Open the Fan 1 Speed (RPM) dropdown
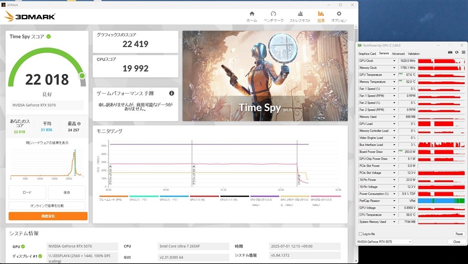This screenshot has width=468, height=264. tap(394, 96)
